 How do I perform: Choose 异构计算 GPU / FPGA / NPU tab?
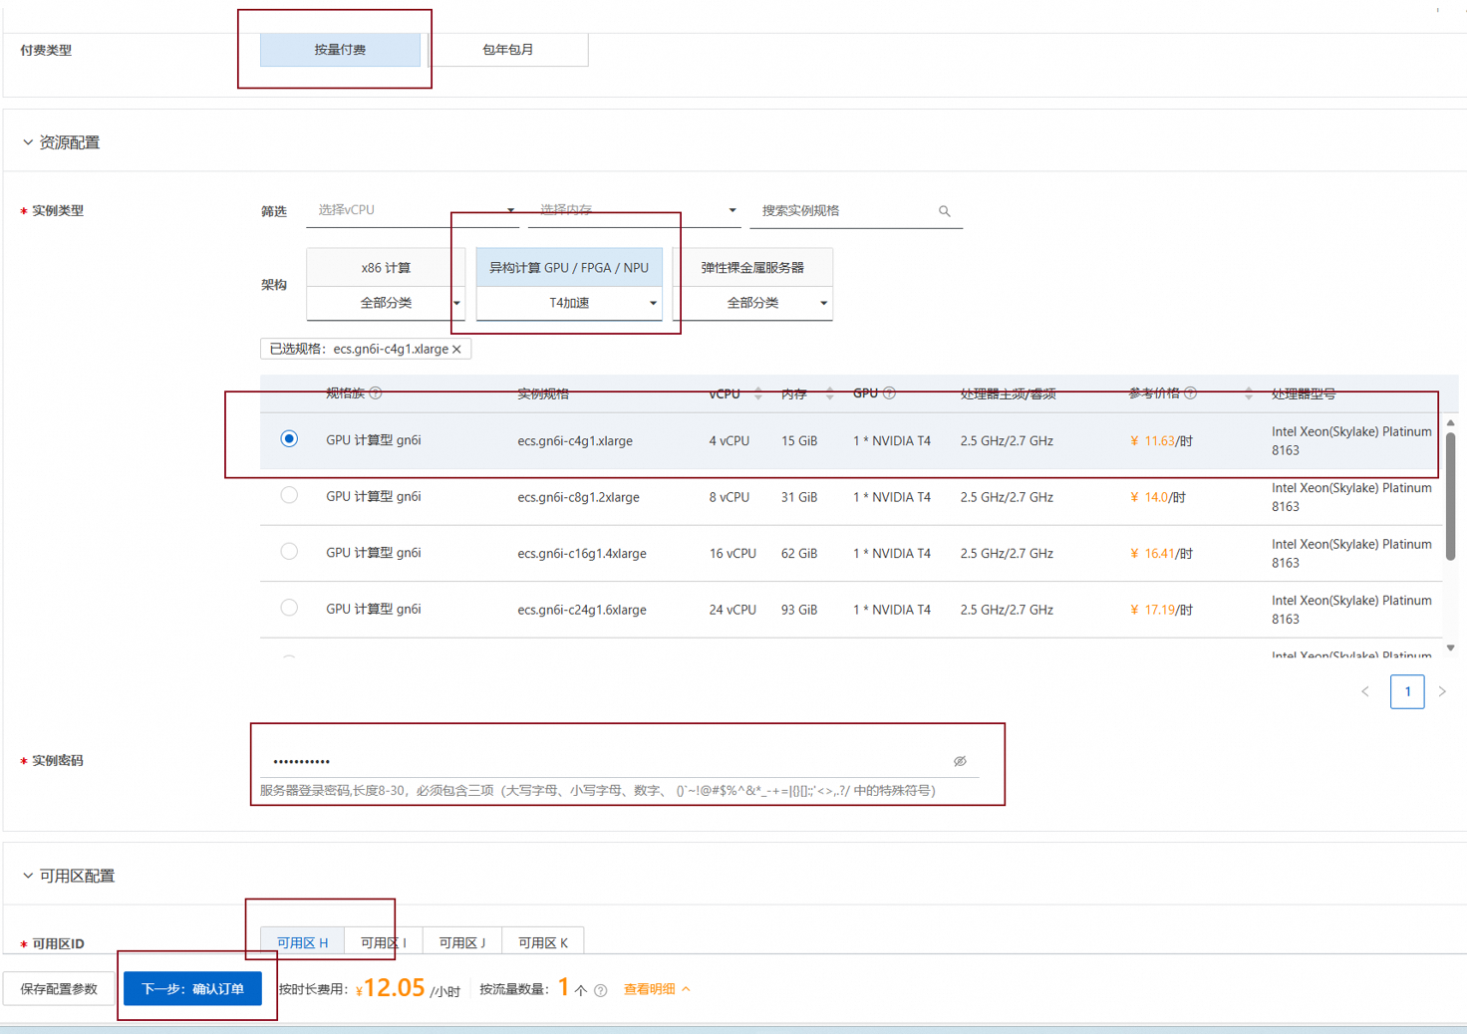(x=569, y=268)
